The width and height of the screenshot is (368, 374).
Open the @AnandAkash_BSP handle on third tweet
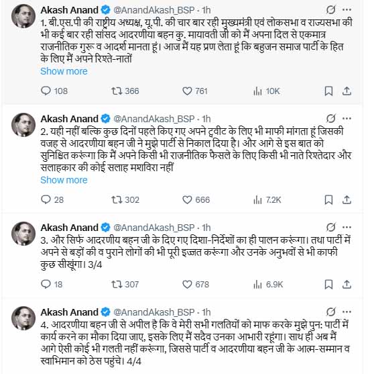click(154, 228)
